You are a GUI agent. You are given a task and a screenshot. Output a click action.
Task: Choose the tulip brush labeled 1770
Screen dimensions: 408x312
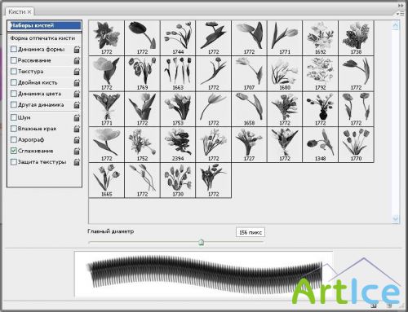356,144
